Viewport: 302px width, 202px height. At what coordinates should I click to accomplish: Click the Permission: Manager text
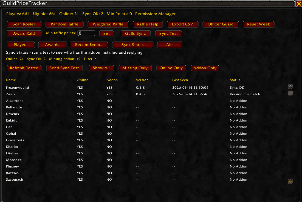point(156,14)
